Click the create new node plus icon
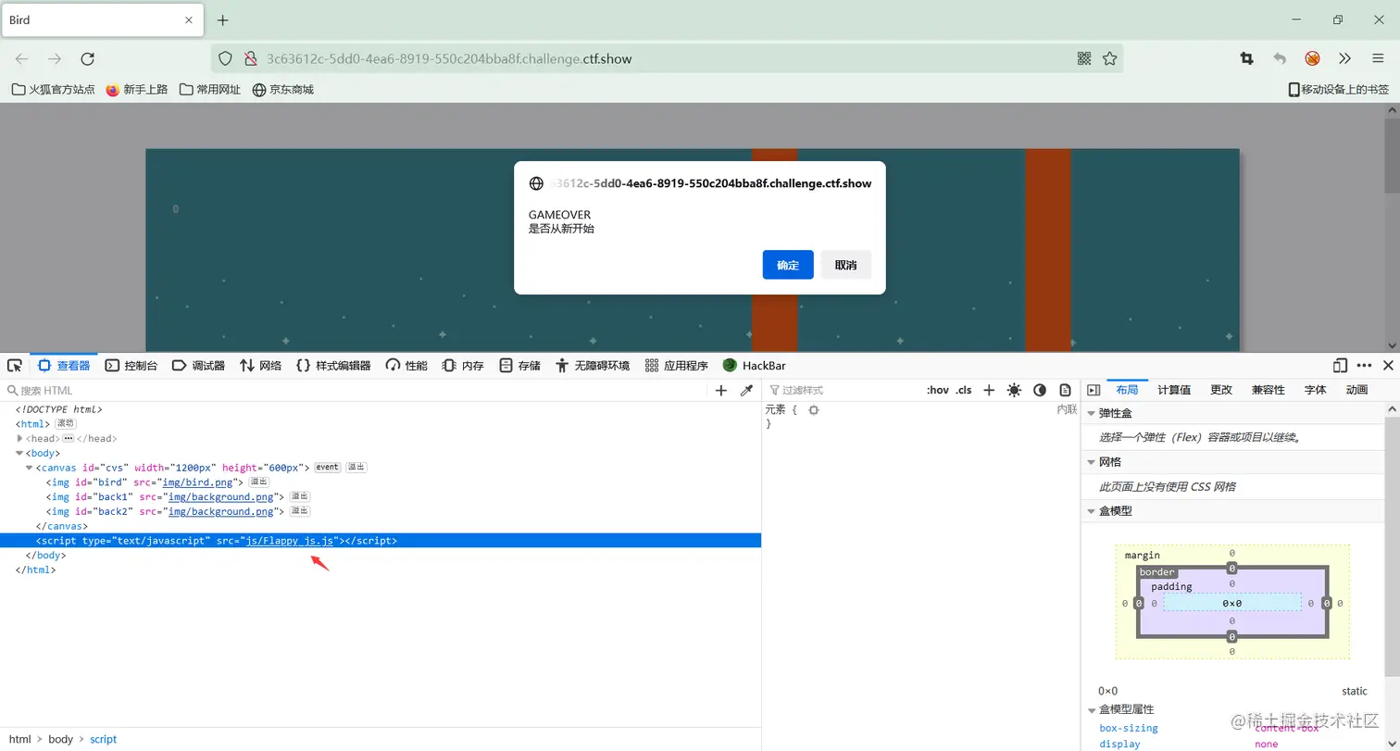Image resolution: width=1400 pixels, height=751 pixels. pos(721,391)
